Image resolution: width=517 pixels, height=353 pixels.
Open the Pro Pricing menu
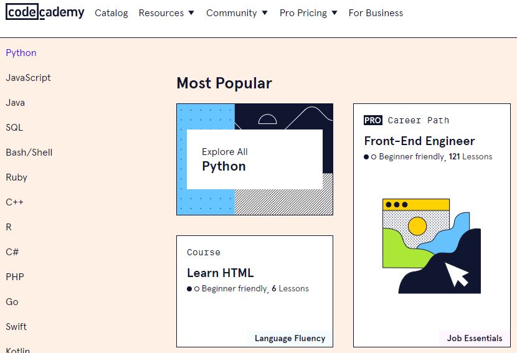coord(303,13)
